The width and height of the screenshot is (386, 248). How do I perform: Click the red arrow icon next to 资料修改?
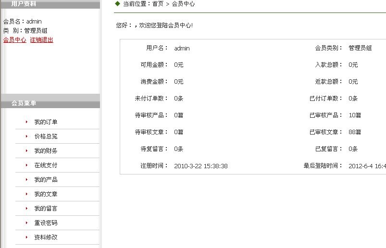[27, 237]
